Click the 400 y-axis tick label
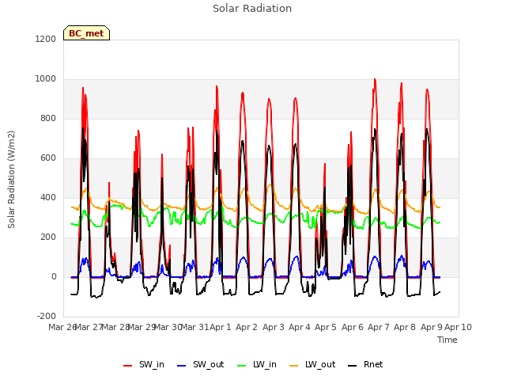 point(48,197)
